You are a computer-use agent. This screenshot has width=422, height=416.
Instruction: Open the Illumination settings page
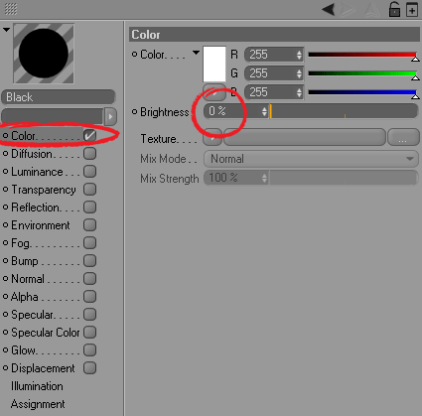click(37, 386)
